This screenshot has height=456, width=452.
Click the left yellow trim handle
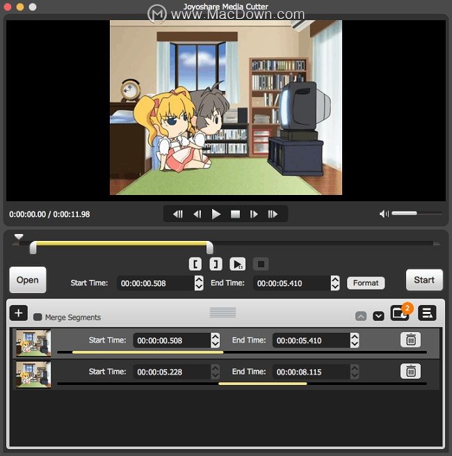(33, 248)
